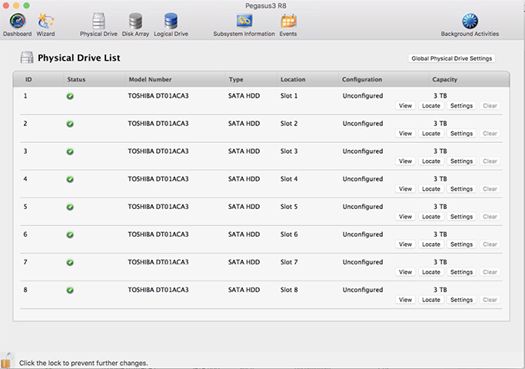Open Settings for Slot 4 drive
This screenshot has height=369, width=525.
461,189
